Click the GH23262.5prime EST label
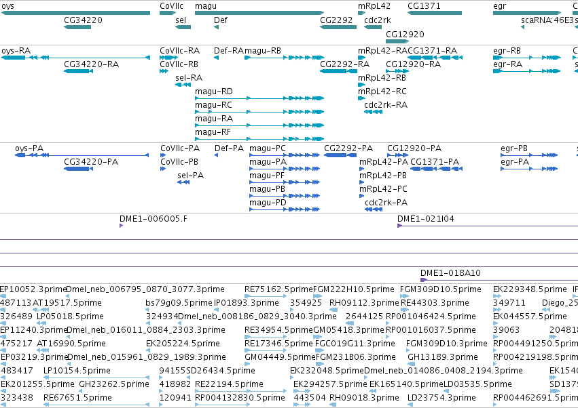The height and width of the screenshot is (408, 578). (114, 384)
